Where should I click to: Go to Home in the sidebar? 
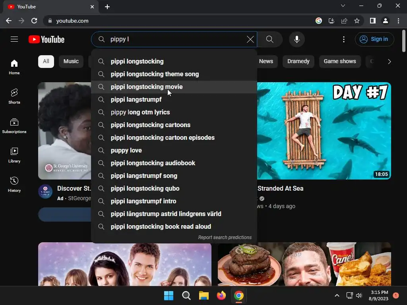click(14, 67)
